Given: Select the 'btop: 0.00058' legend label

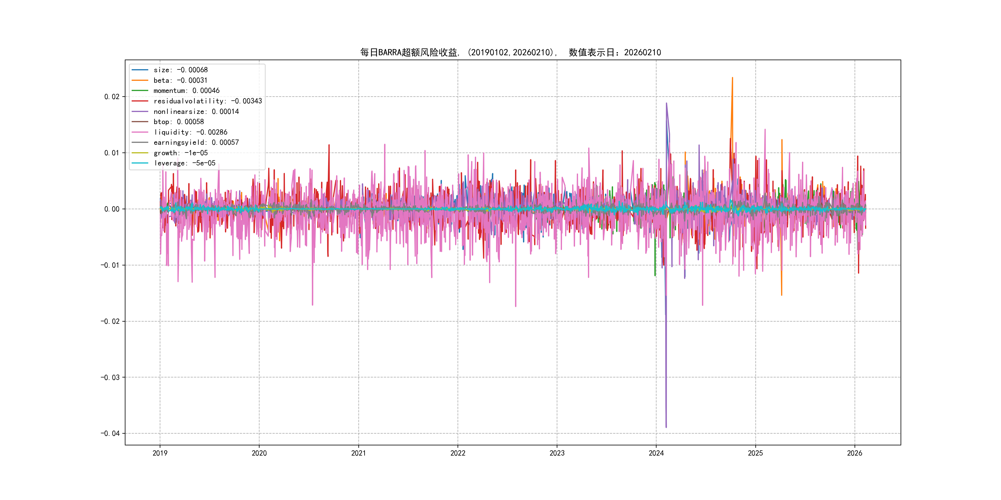Looking at the screenshot, I should coord(178,122).
